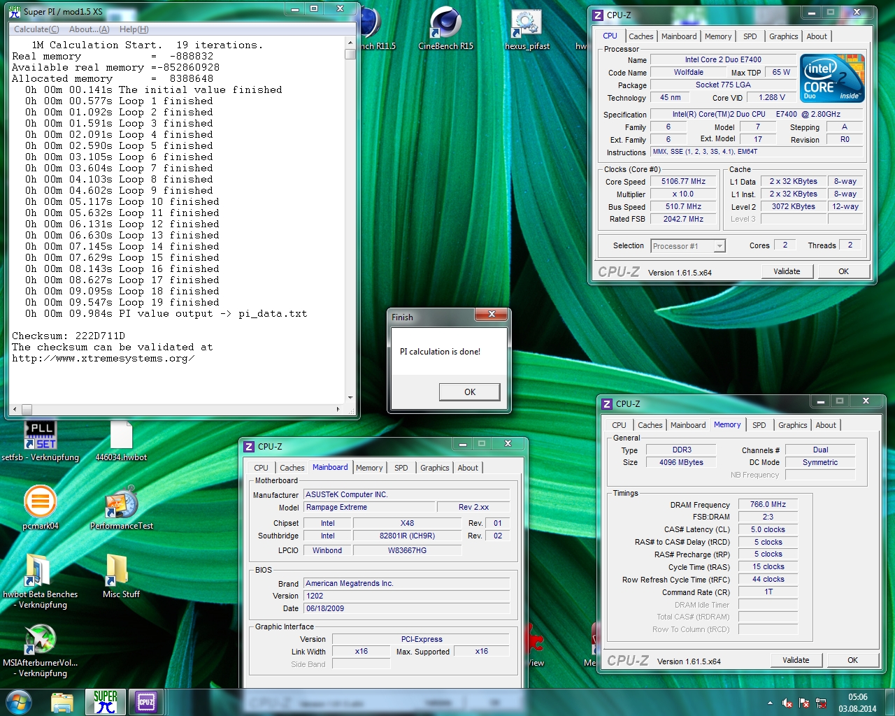Open Windows Explorer from taskbar

click(x=62, y=702)
